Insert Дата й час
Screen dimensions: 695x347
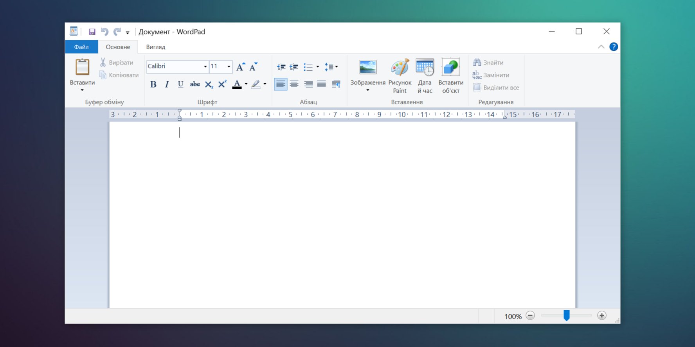[425, 76]
